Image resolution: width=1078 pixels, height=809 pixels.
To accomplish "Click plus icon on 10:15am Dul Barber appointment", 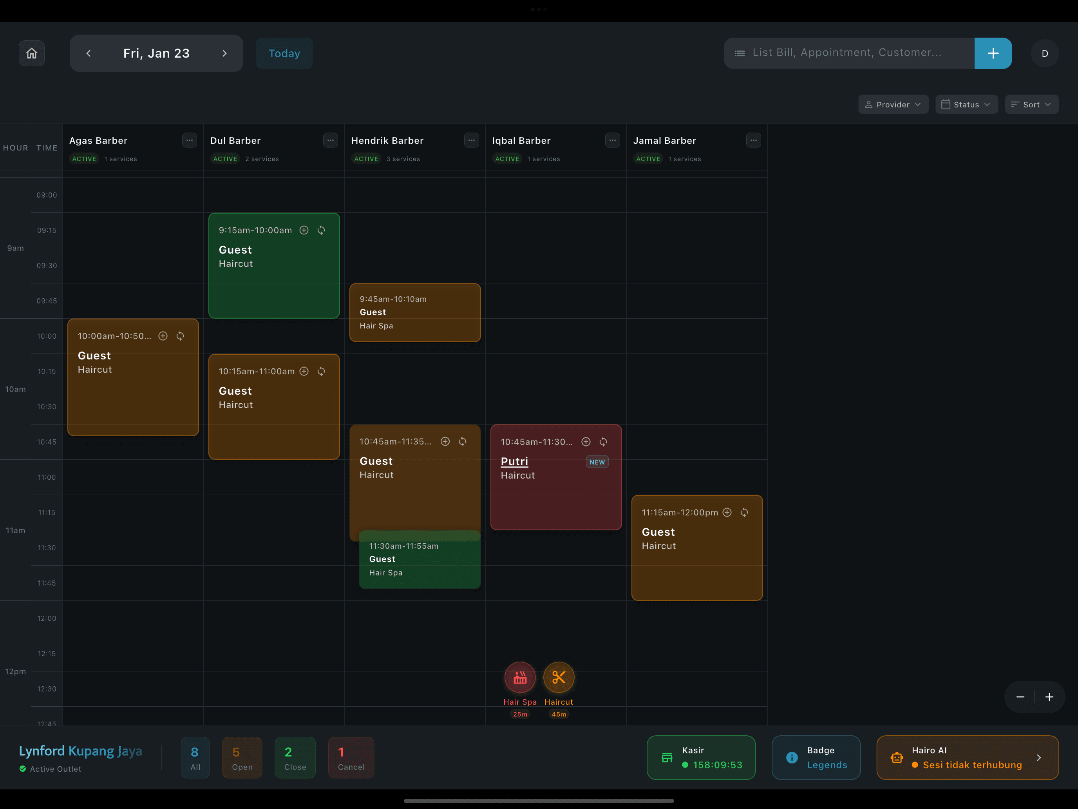I will pyautogui.click(x=304, y=371).
